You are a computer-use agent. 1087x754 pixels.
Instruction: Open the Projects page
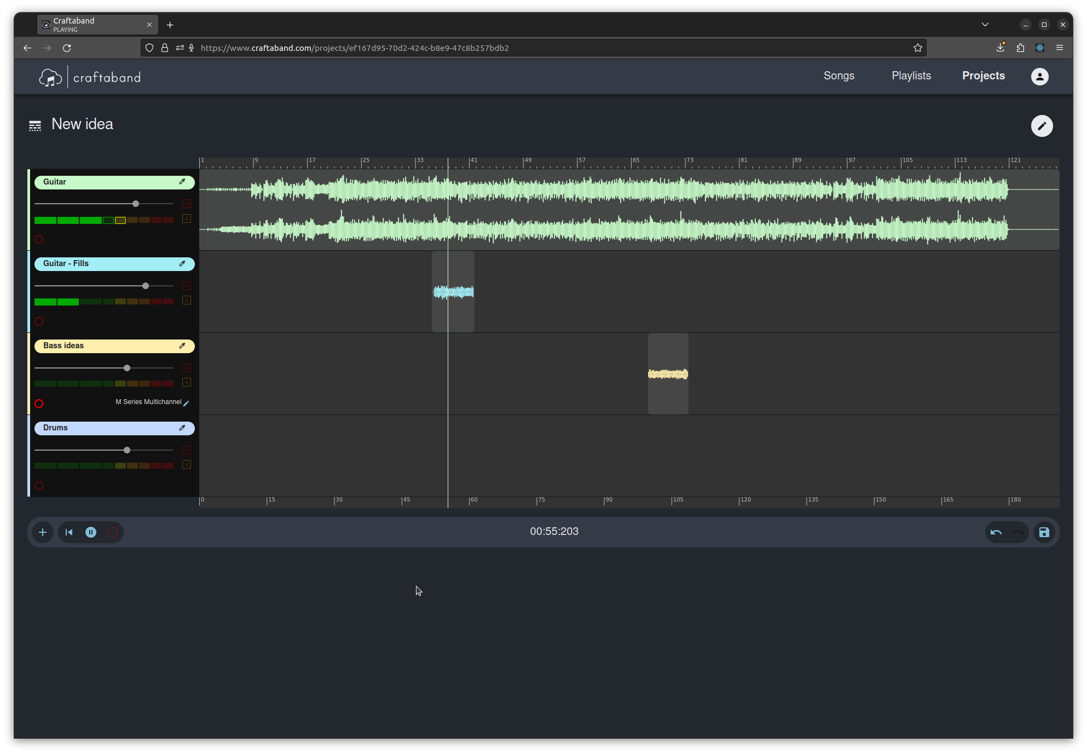[984, 76]
